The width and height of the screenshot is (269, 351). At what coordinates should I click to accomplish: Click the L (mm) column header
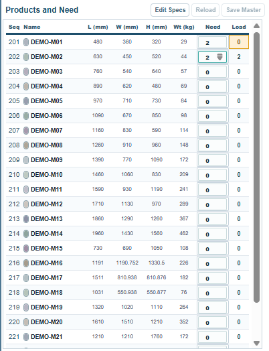coord(98,27)
